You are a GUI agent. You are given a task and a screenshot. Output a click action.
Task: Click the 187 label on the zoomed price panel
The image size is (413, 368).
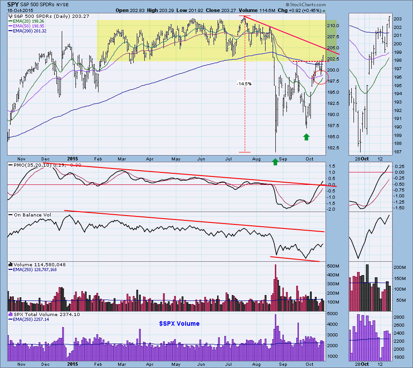click(398, 152)
